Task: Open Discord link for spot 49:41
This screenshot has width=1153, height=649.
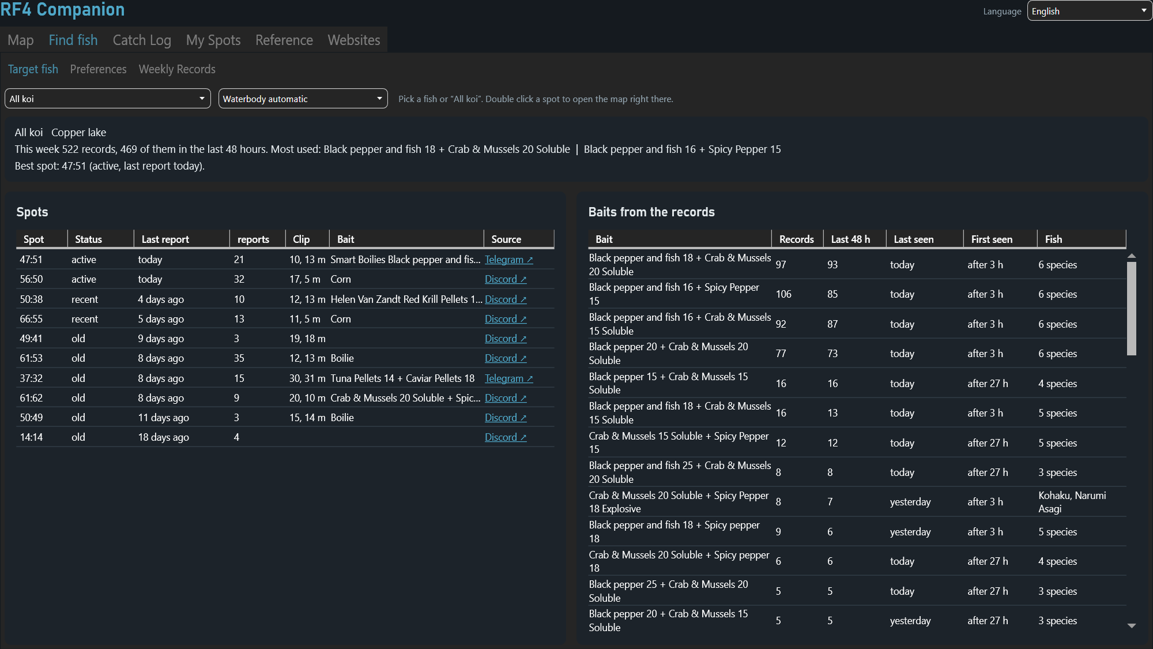Action: [506, 339]
